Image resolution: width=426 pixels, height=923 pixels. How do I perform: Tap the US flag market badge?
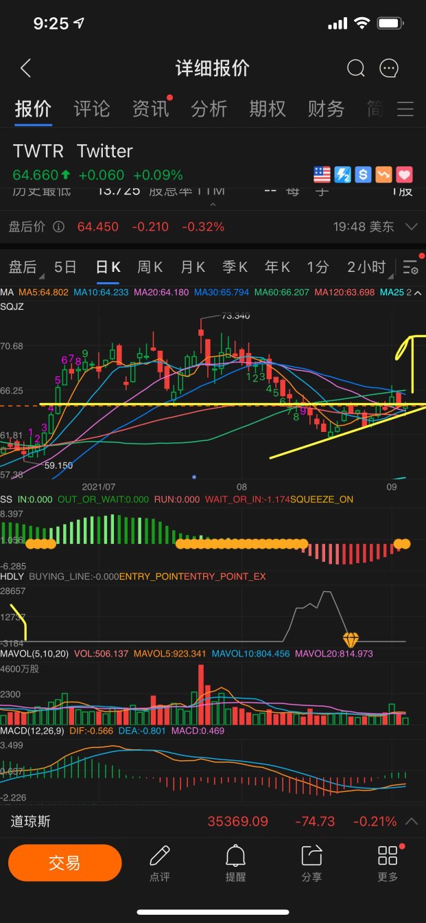pyautogui.click(x=322, y=174)
